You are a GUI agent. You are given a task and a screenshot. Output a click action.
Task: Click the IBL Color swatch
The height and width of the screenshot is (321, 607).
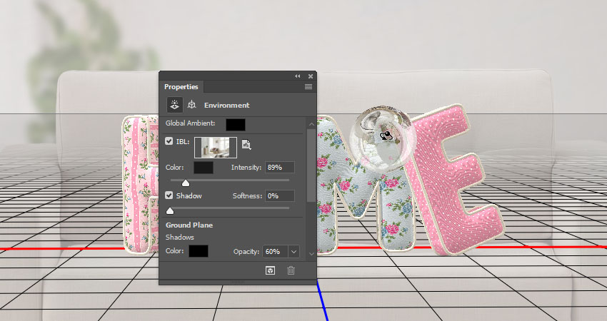coord(204,168)
